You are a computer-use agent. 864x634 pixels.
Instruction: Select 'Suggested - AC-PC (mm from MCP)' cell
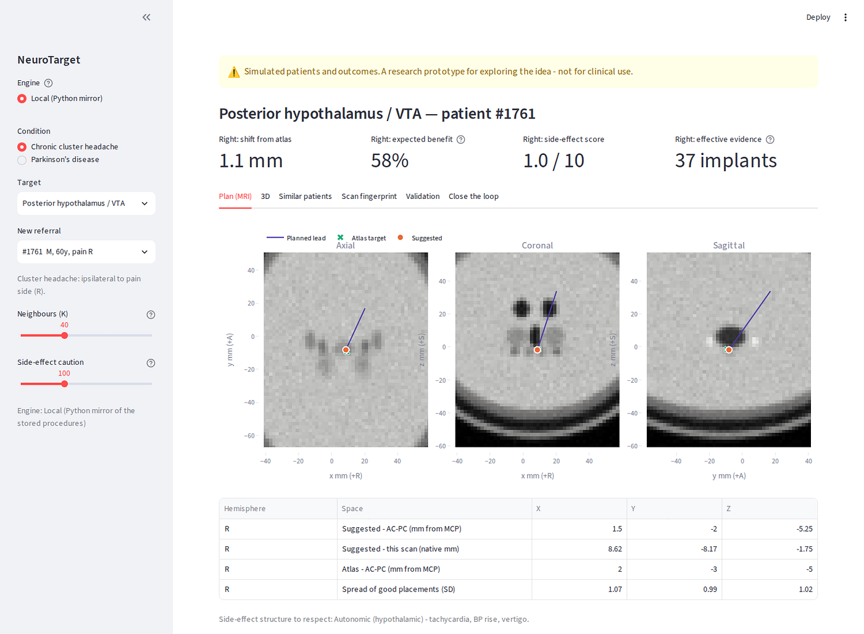pyautogui.click(x=434, y=529)
